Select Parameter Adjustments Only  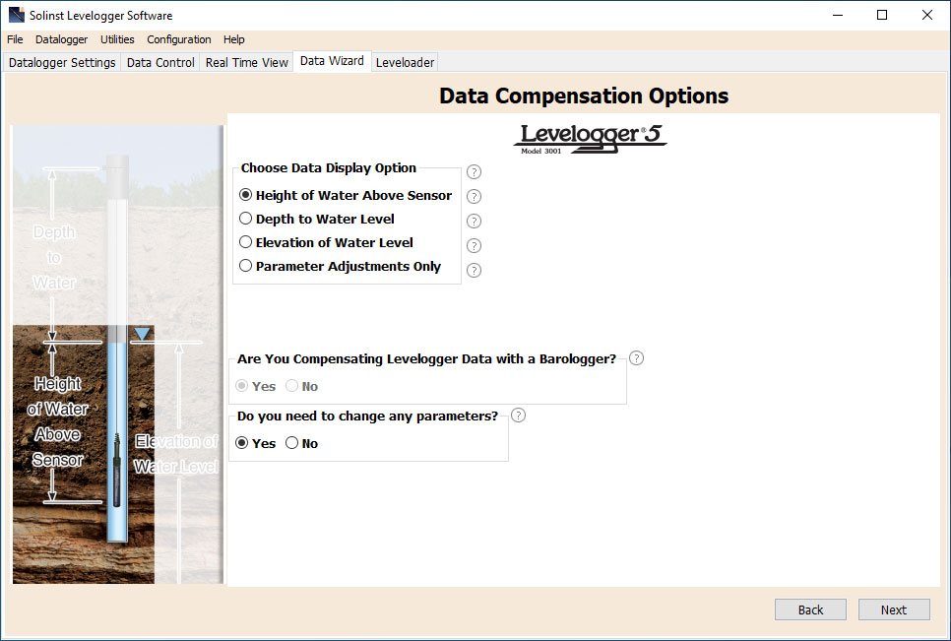245,266
